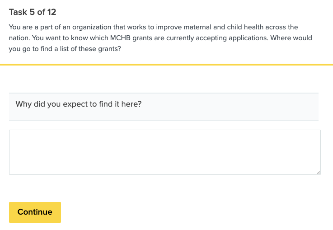Focus the empty answer text area
This screenshot has width=333, height=230.
[x=164, y=152]
